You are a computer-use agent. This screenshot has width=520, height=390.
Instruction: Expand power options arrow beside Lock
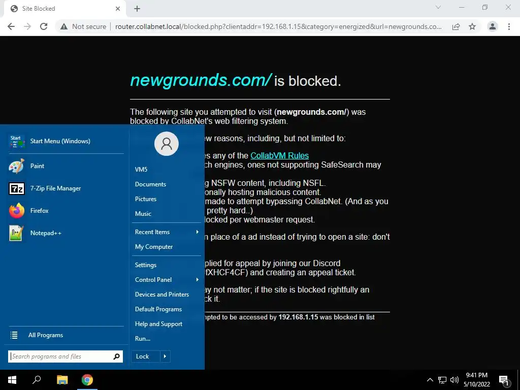point(165,356)
